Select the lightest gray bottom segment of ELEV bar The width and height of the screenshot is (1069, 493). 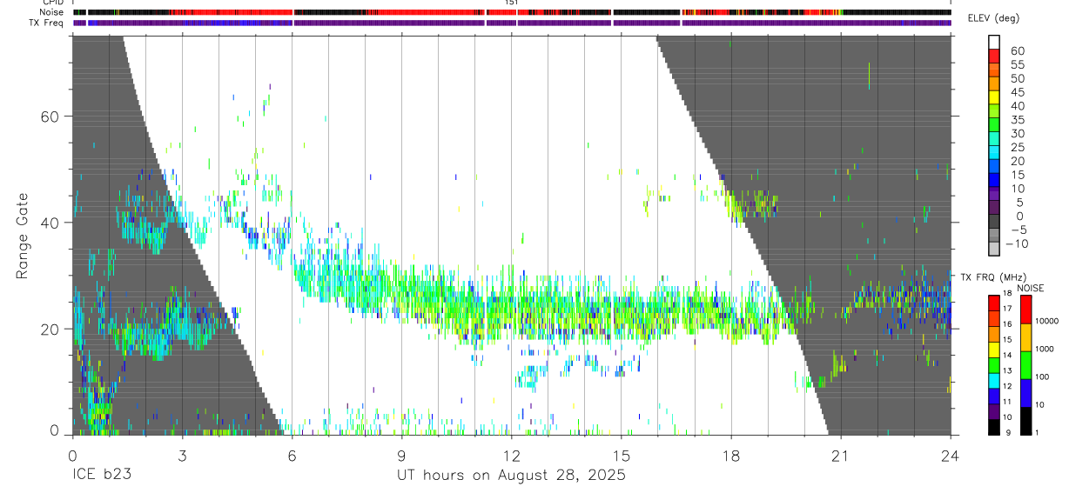click(x=994, y=249)
